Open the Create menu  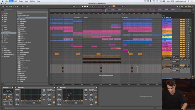(x=21, y=1)
